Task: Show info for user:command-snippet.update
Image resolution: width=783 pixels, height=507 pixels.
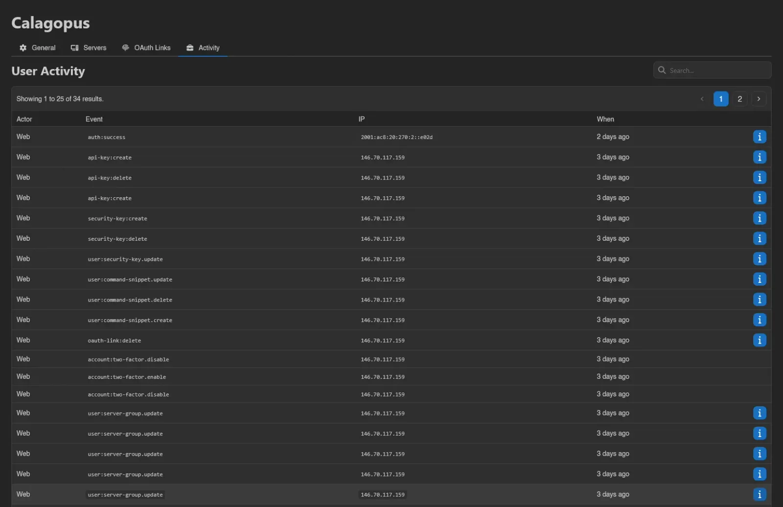Action: pos(760,279)
